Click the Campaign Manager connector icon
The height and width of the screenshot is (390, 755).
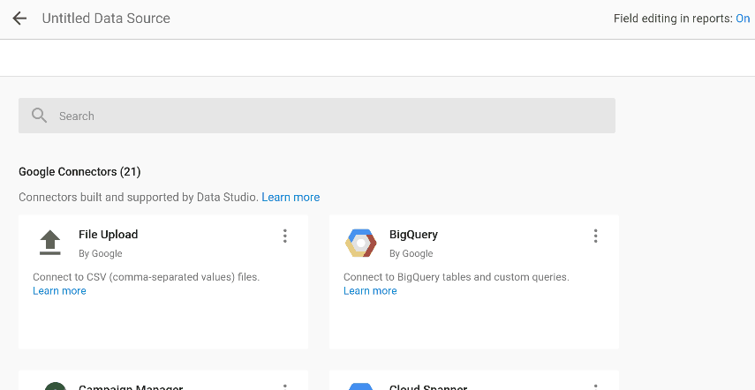coord(55,386)
